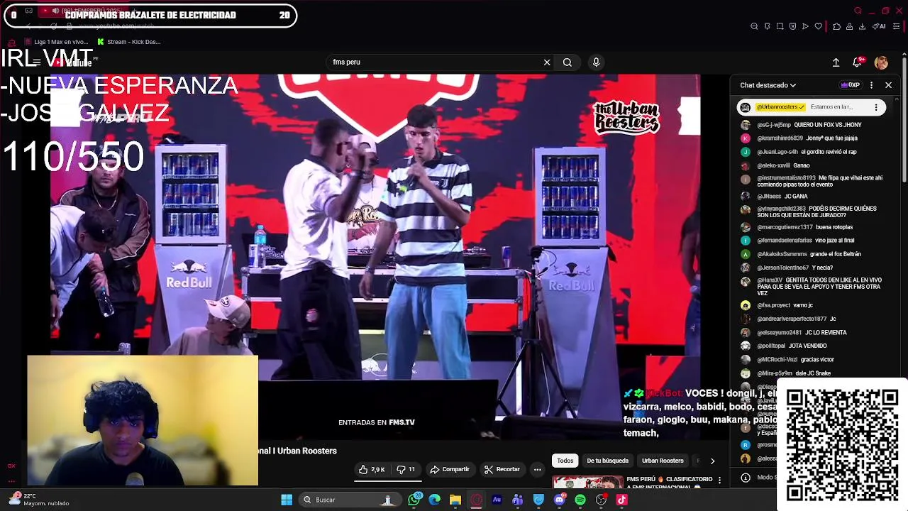908x511 pixels.
Task: Open the extensions puzzle icon
Action: point(836,26)
